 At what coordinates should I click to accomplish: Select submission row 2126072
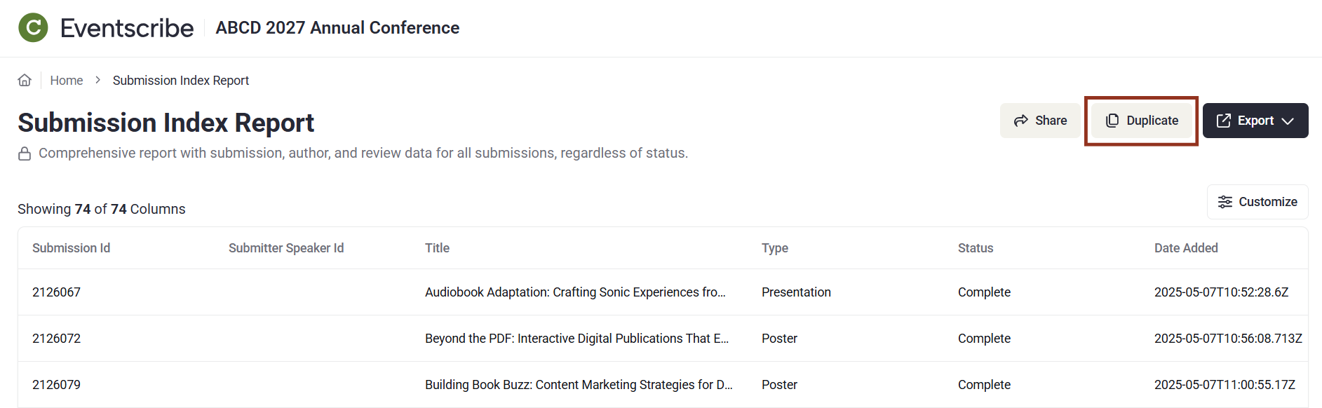coord(57,339)
